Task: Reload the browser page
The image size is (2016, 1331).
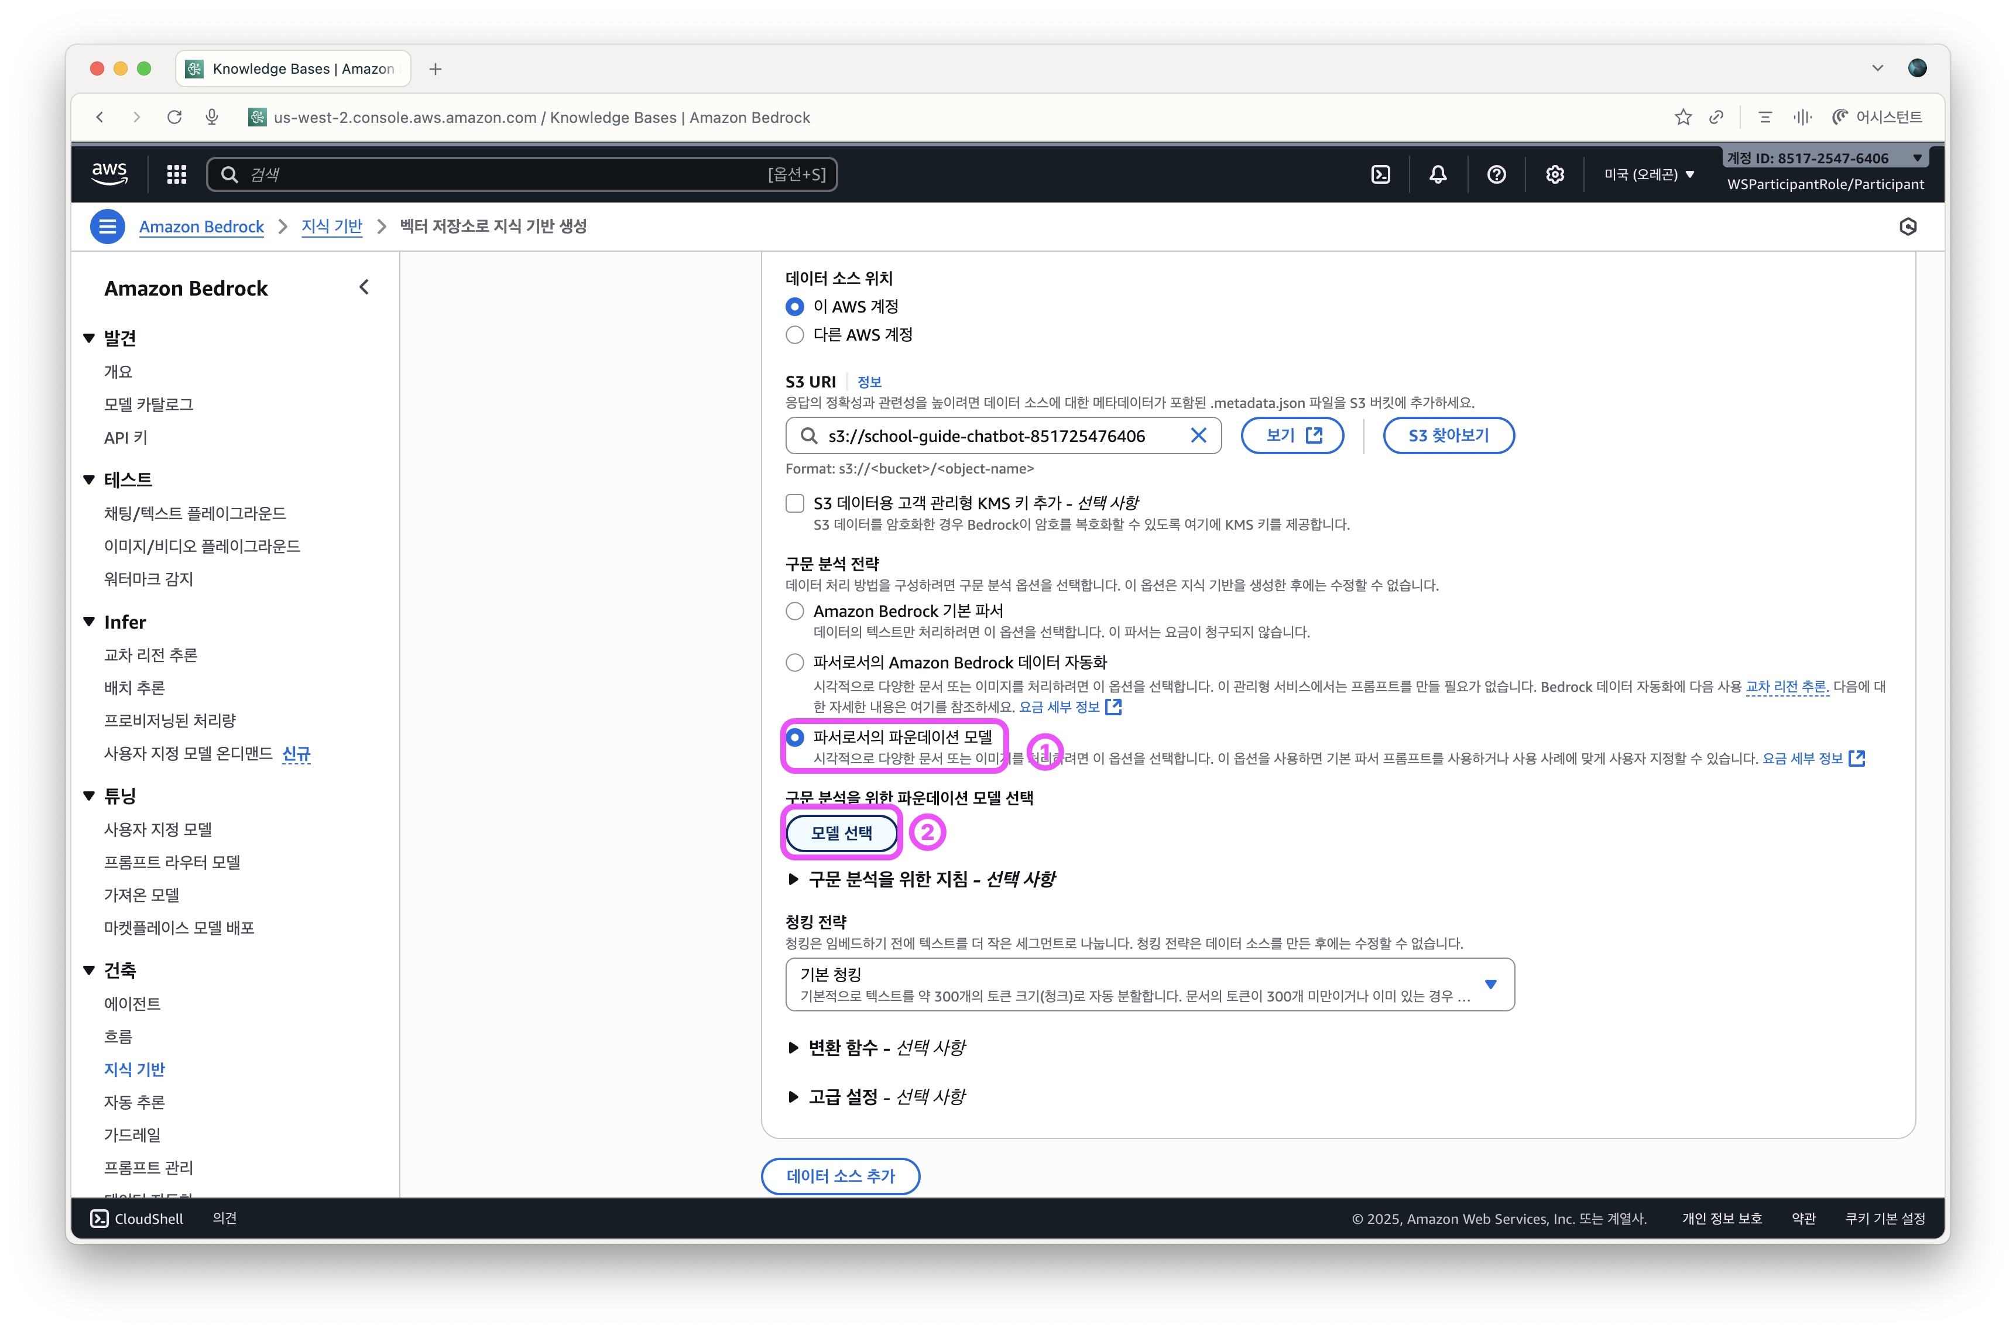Action: 174,117
